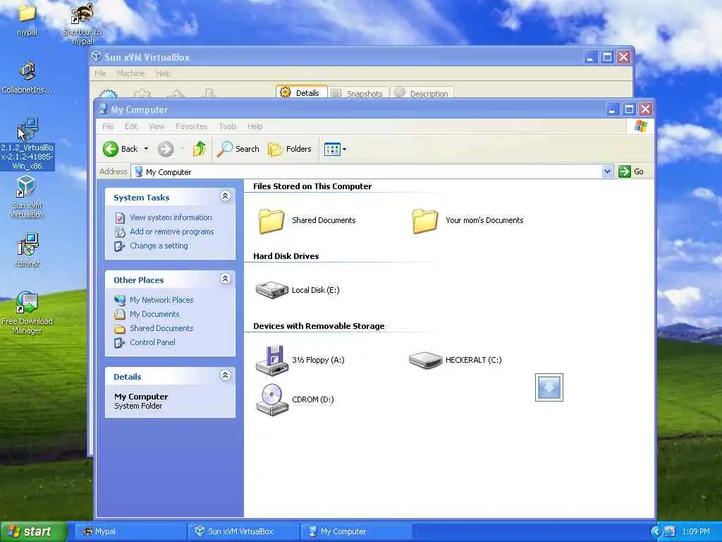Expand hidden system tray icons

click(x=656, y=531)
